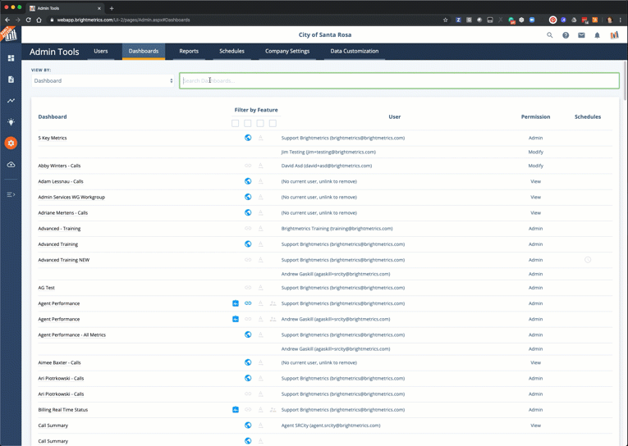The image size is (628, 446).
Task: Reload the browser page
Action: pyautogui.click(x=28, y=20)
